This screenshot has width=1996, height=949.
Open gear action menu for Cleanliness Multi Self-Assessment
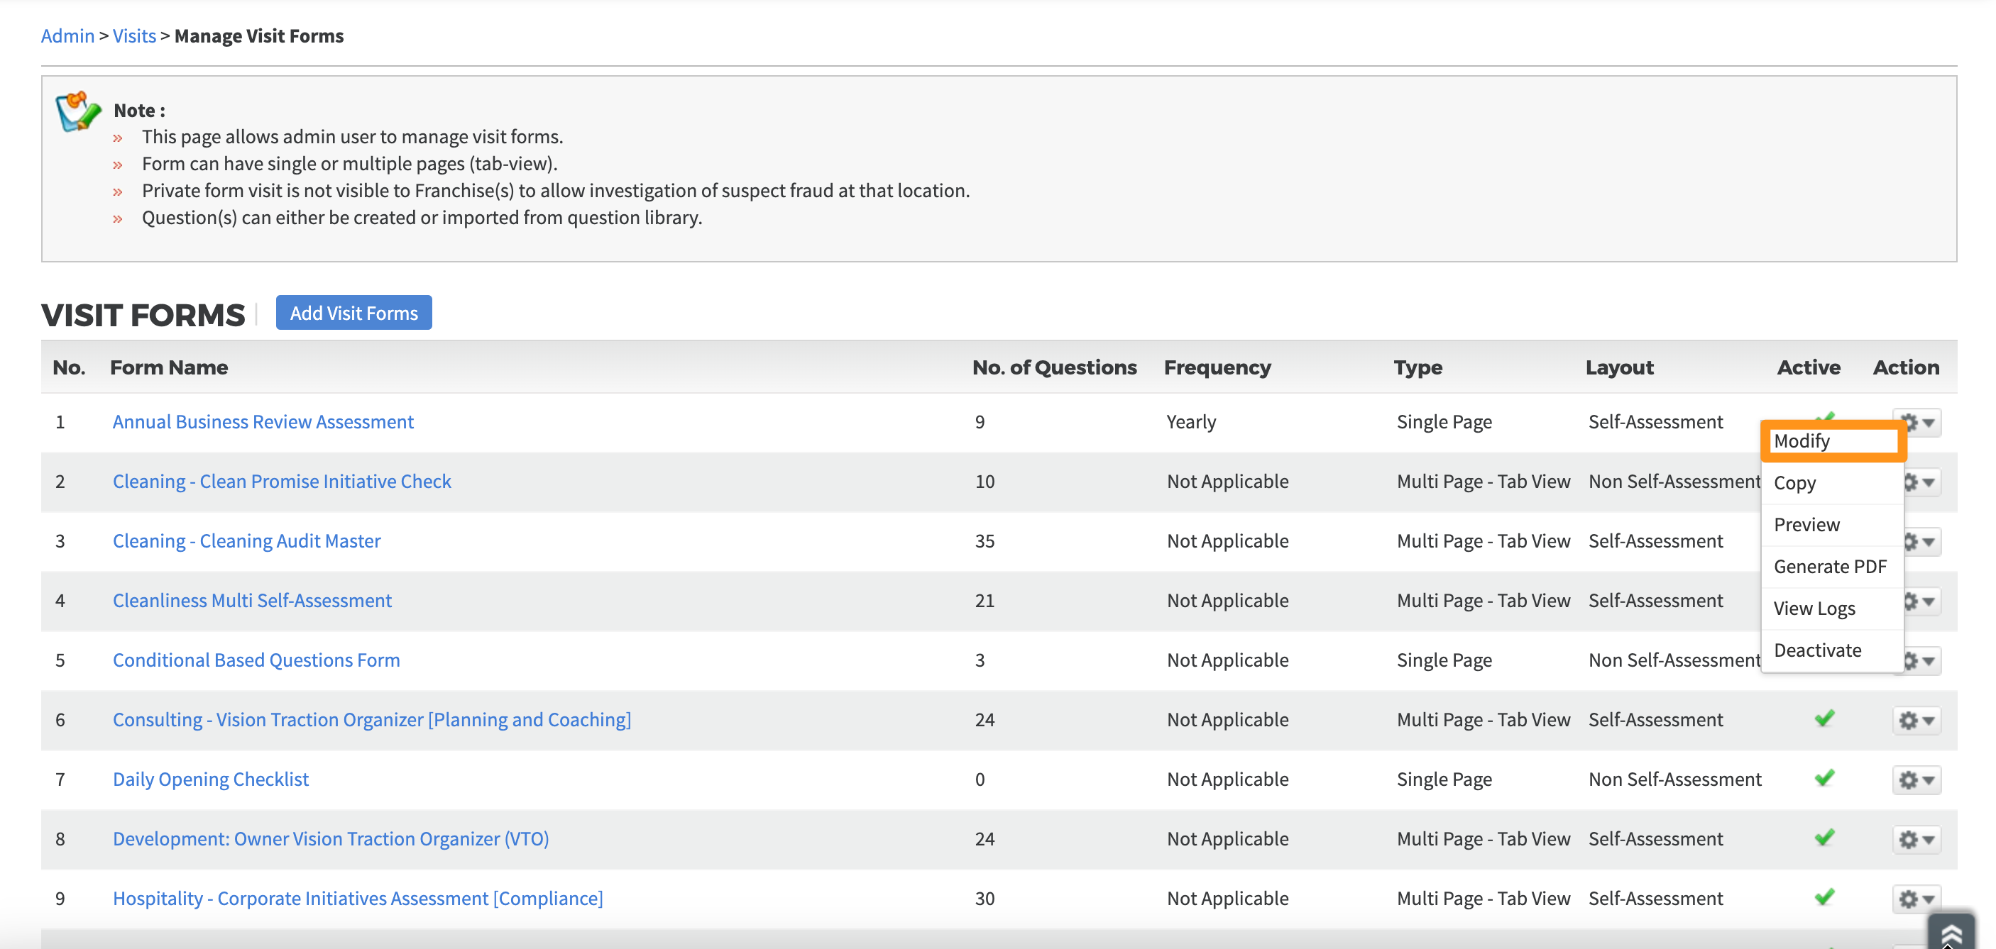(x=1921, y=601)
